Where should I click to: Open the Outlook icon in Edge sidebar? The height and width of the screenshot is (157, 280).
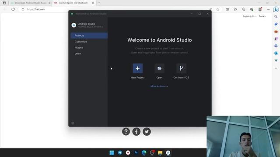click(x=276, y=53)
